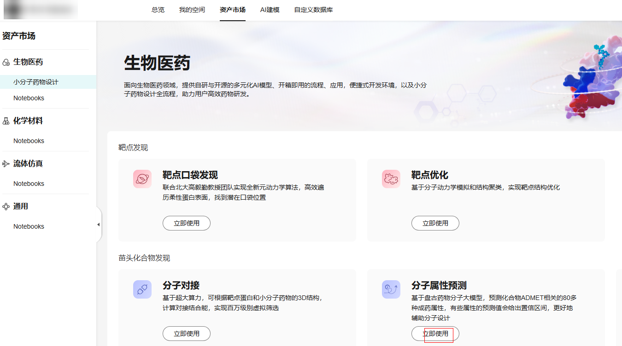Click the 分子对接 card title
This screenshot has width=622, height=346.
pos(181,286)
